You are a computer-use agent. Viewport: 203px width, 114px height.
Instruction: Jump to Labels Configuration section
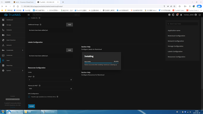(175, 52)
